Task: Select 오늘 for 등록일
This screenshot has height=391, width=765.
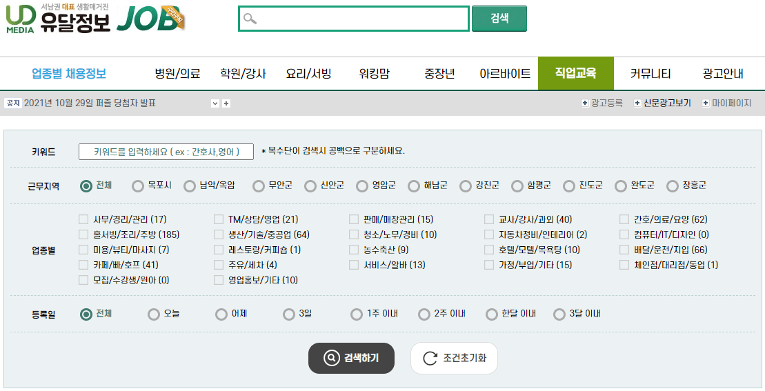Action: pos(154,314)
